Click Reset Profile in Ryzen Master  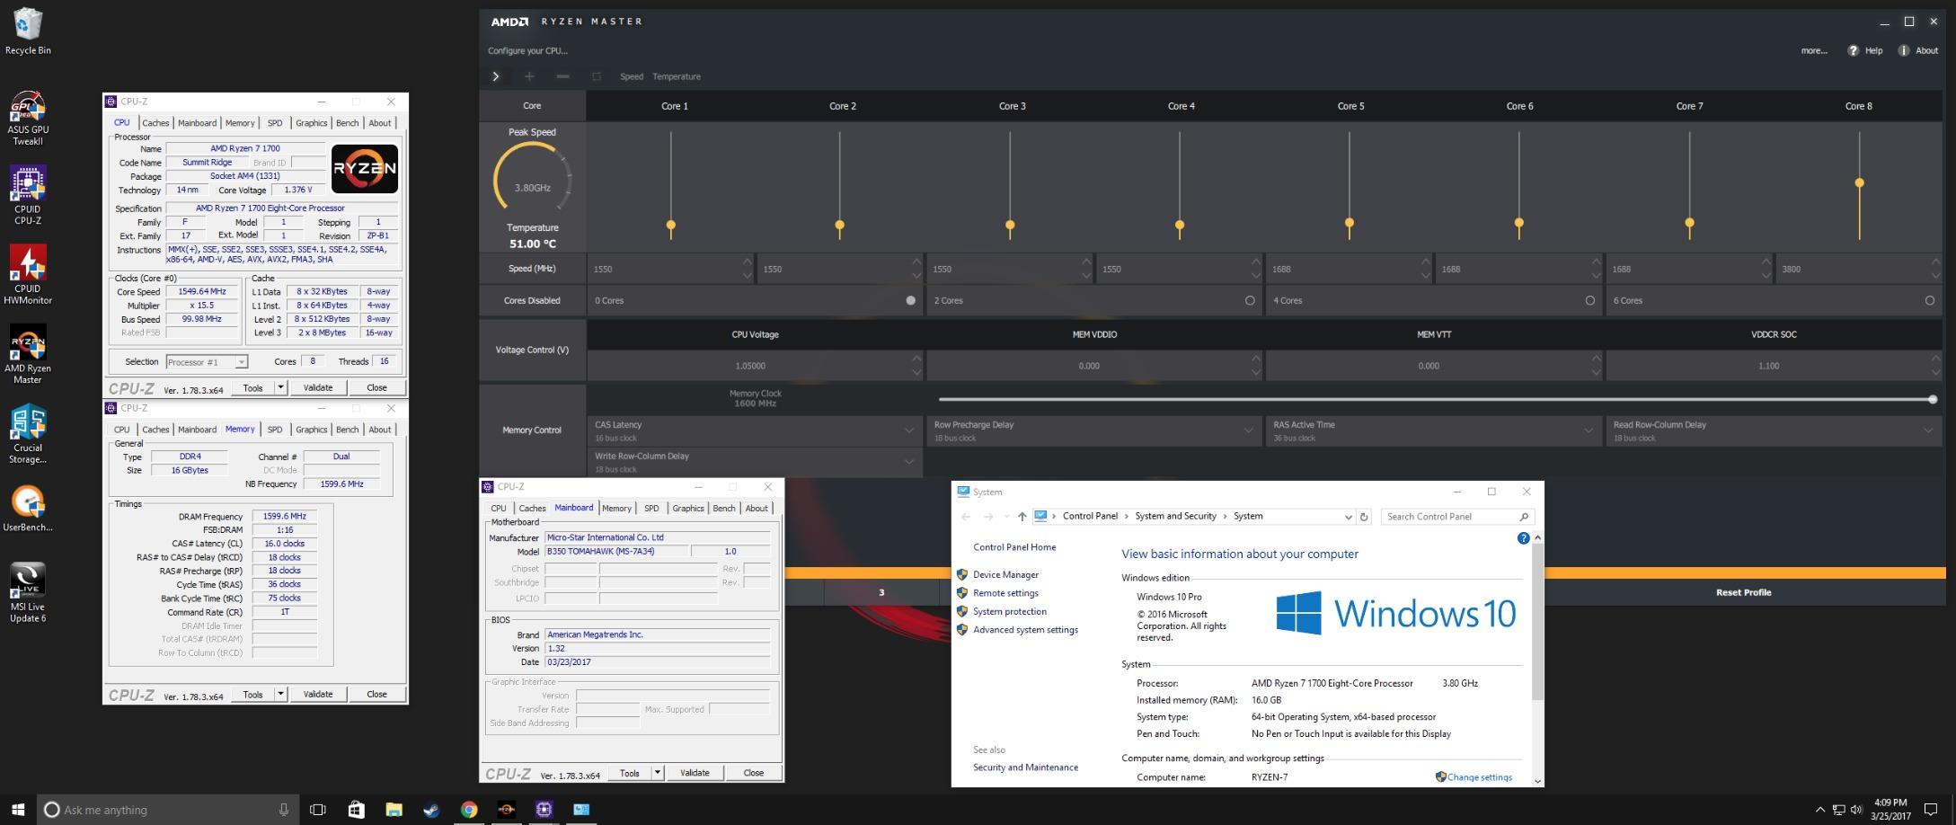pyautogui.click(x=1743, y=592)
